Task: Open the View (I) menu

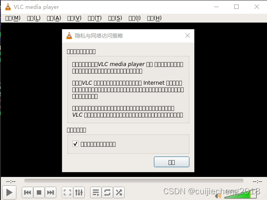Action: point(134,18)
